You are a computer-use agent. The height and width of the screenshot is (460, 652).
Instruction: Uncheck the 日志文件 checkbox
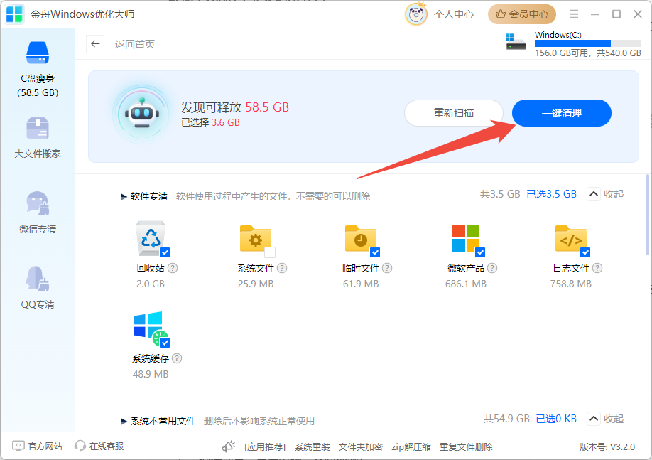[x=585, y=252]
